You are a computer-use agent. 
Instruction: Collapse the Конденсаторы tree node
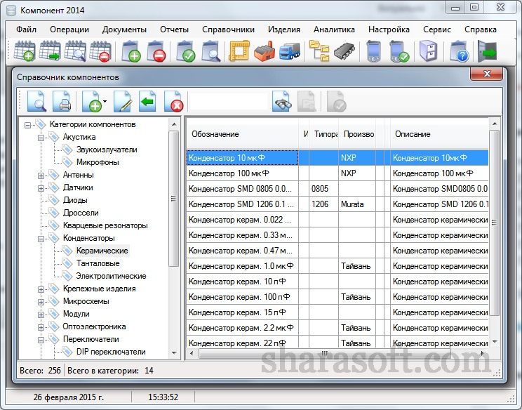(41, 239)
